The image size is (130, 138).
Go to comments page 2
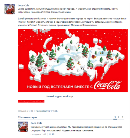[119, 117]
